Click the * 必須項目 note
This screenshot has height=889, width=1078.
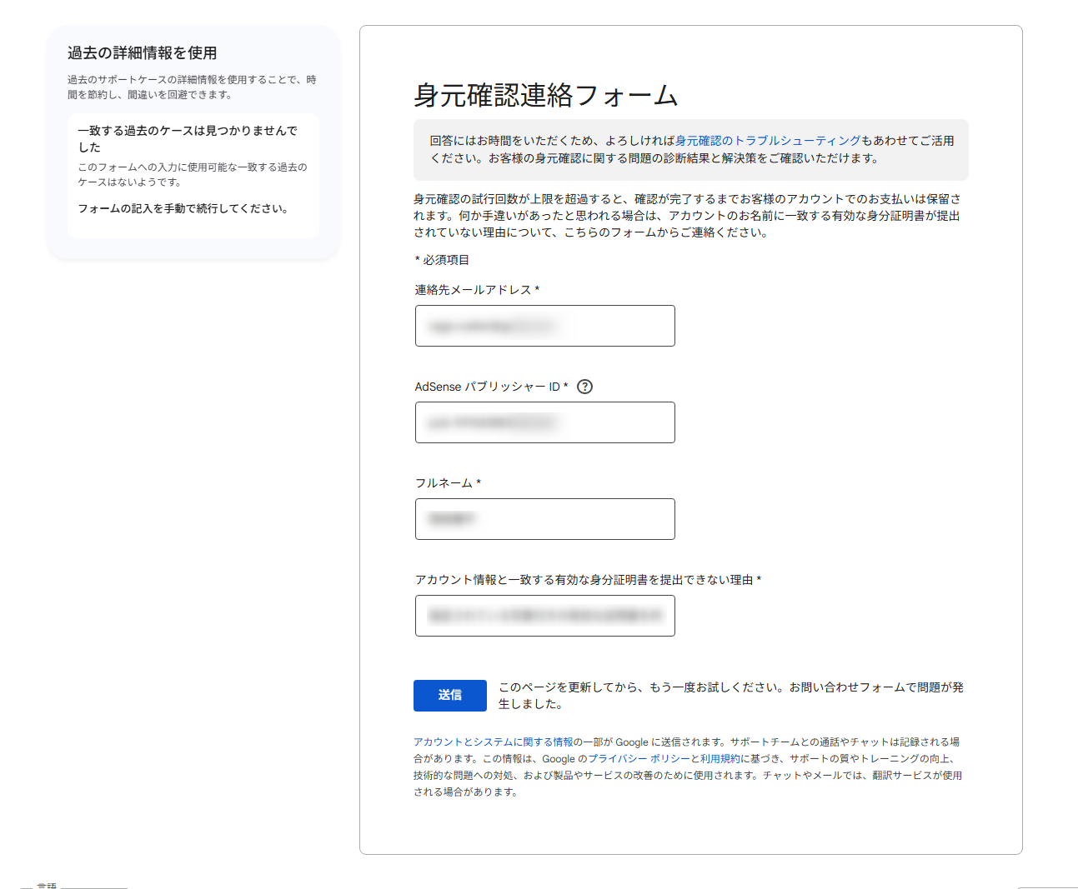[x=442, y=260]
